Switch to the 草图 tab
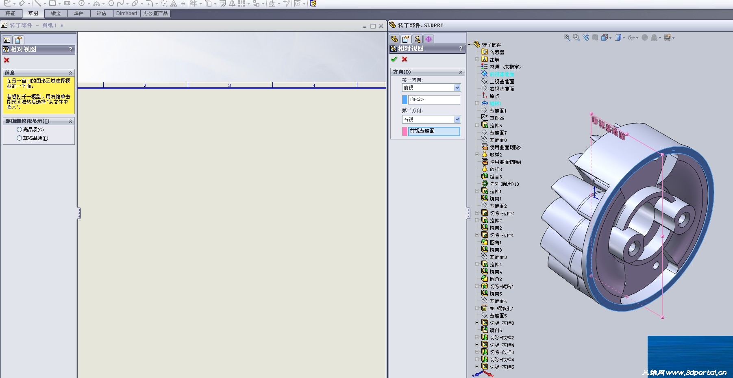This screenshot has width=733, height=378. [33, 13]
